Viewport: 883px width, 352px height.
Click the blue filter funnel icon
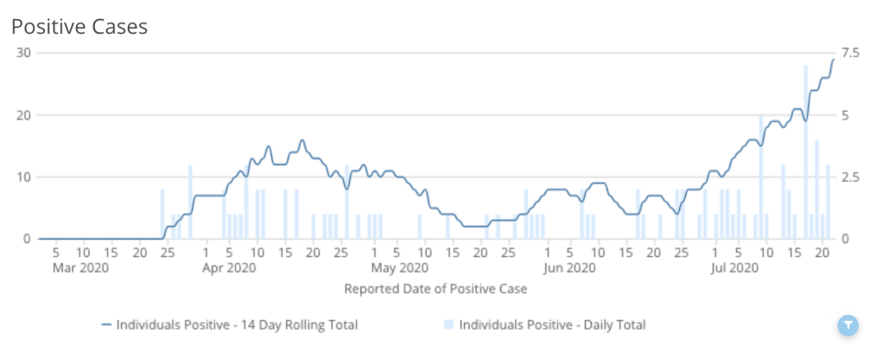849,325
